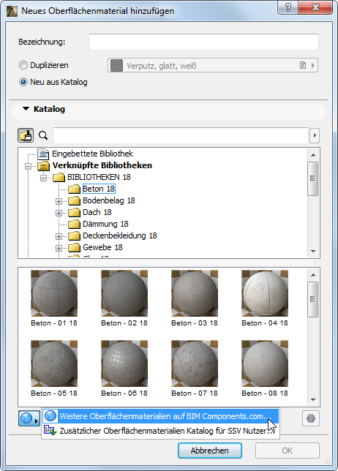The height and width of the screenshot is (471, 338).
Task: Click the info button beside thumbnail list
Action: click(311, 418)
